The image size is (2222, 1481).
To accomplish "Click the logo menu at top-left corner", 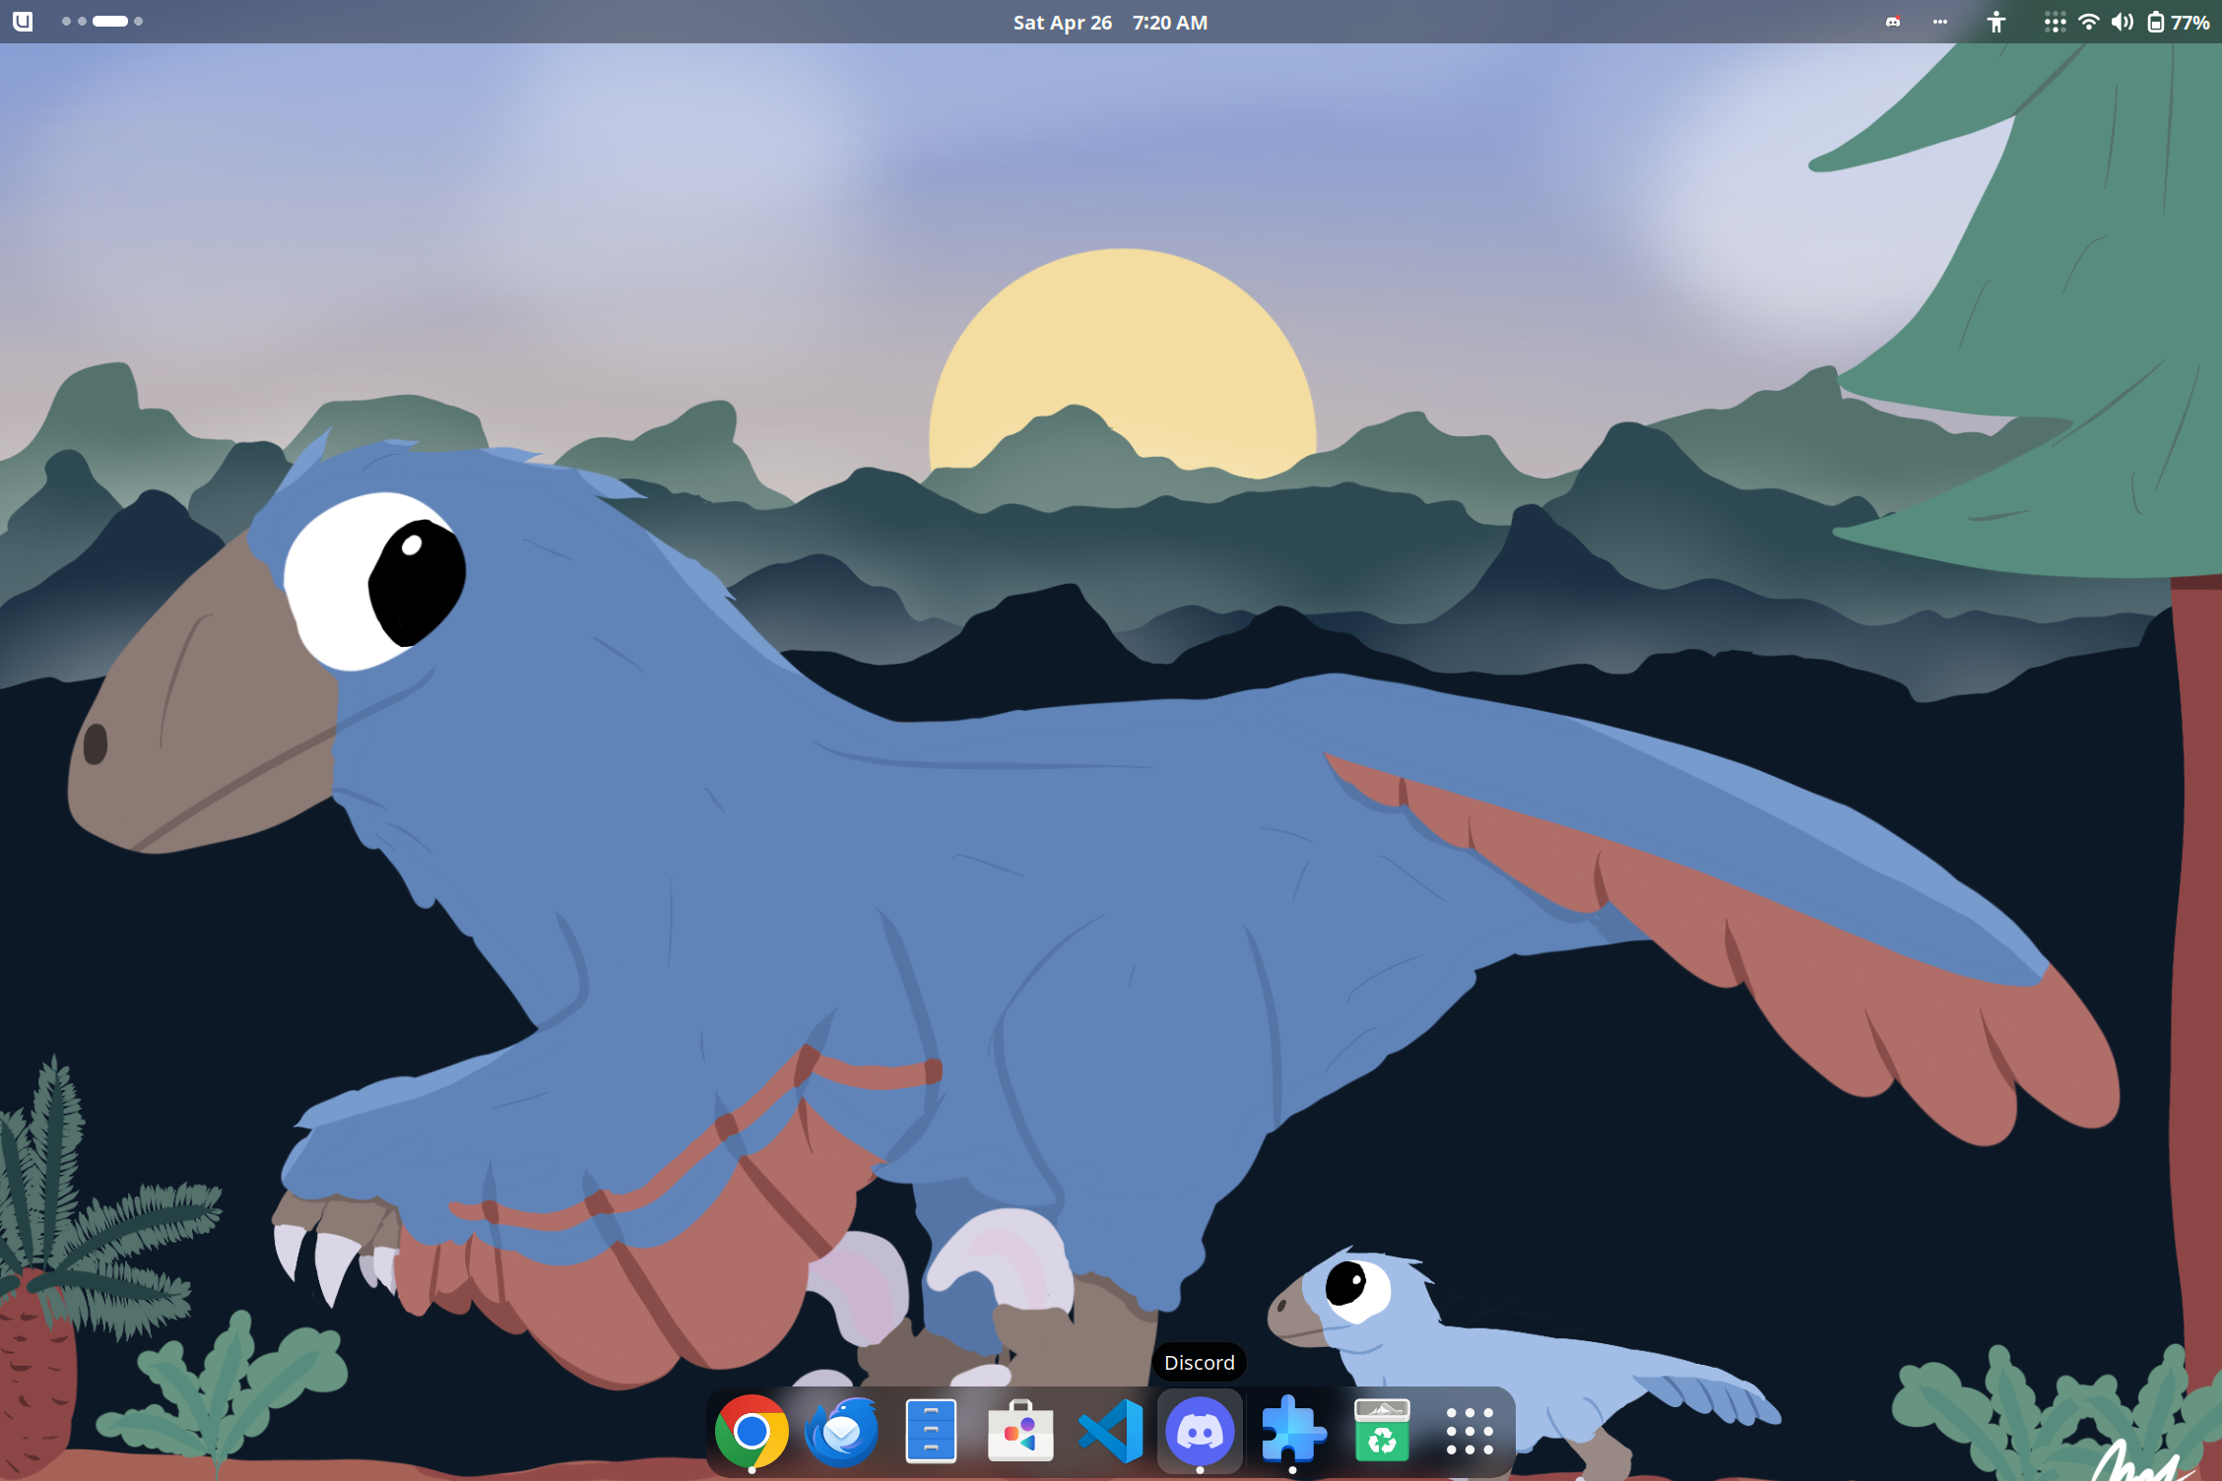I will (x=23, y=22).
